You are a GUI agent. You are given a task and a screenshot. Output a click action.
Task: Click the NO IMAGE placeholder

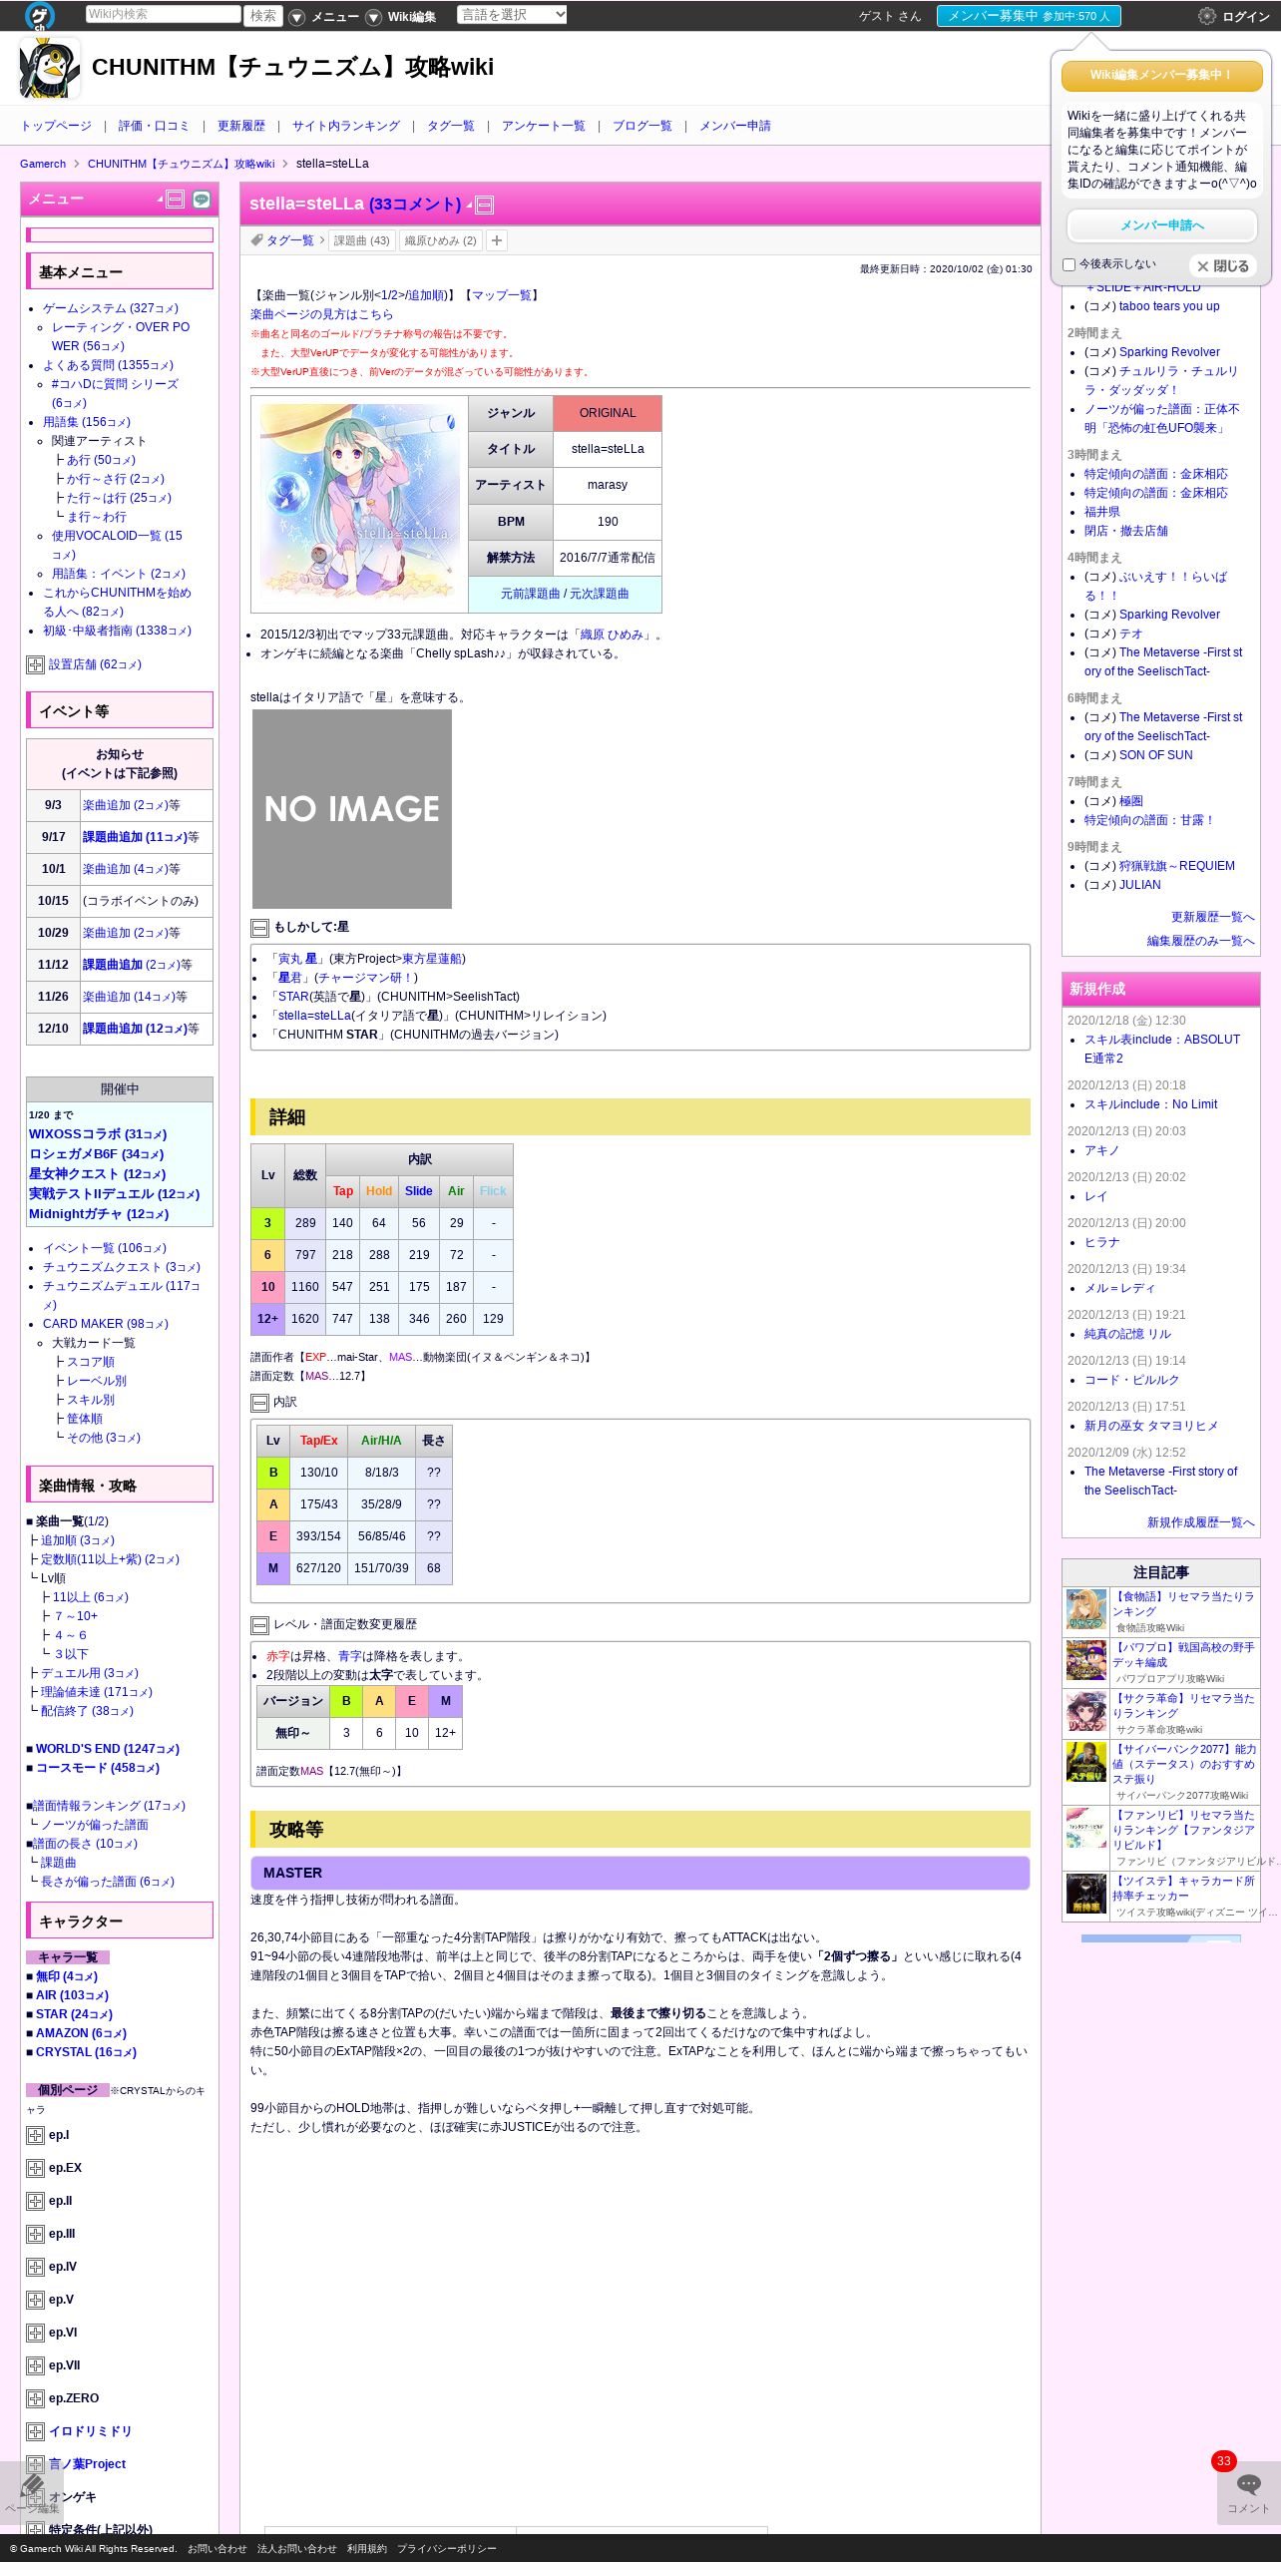tap(352, 809)
